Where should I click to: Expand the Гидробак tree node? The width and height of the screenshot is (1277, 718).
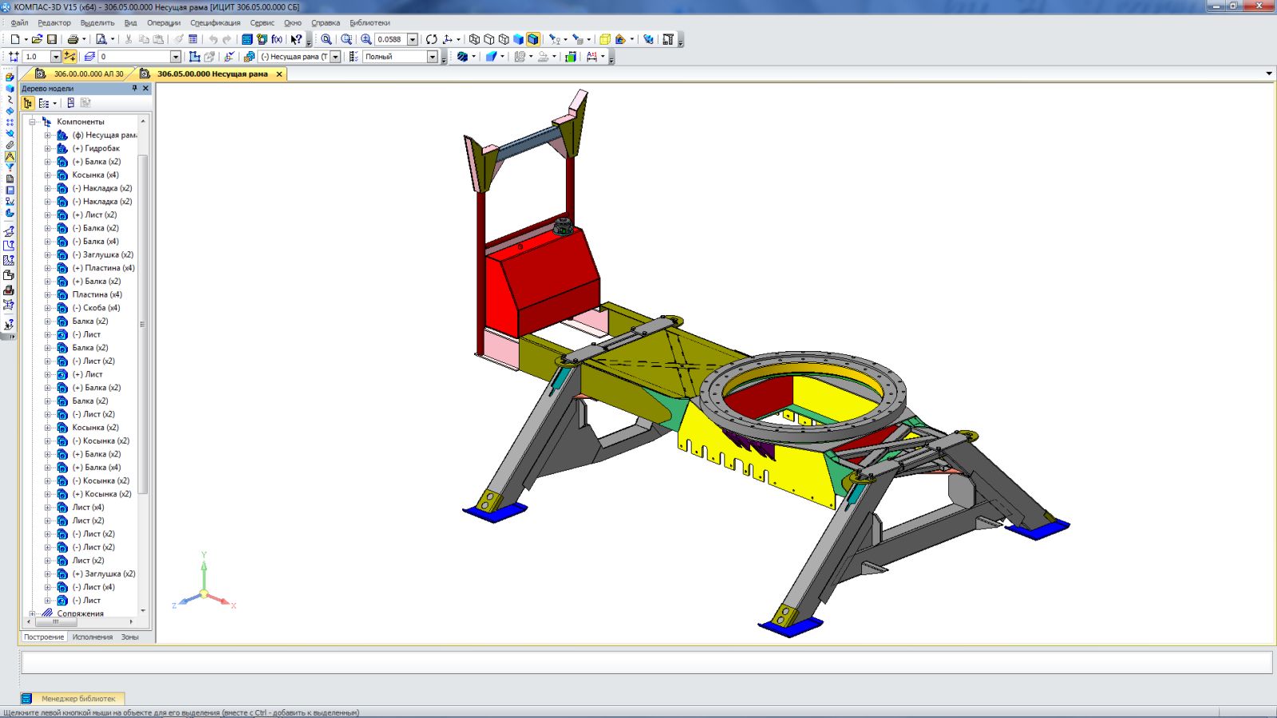tap(47, 148)
